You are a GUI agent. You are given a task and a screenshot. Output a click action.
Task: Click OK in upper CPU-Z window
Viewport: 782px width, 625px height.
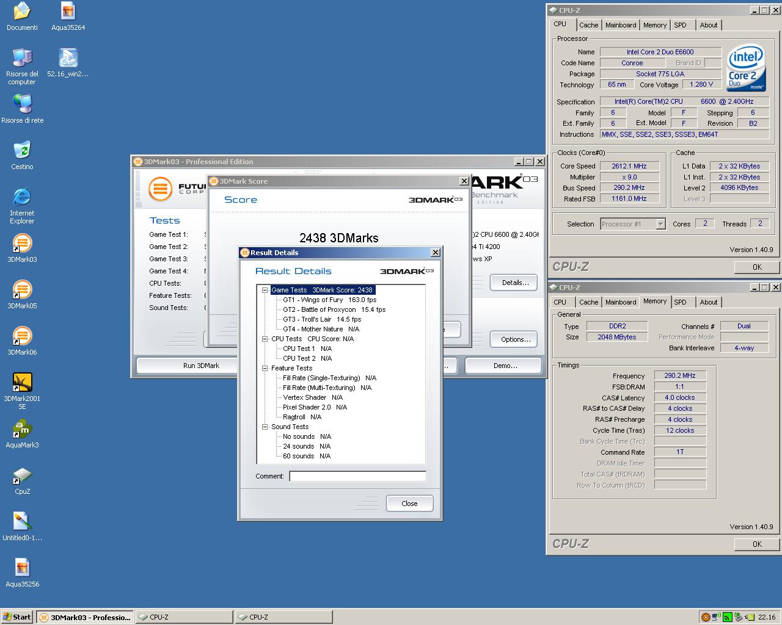(757, 267)
